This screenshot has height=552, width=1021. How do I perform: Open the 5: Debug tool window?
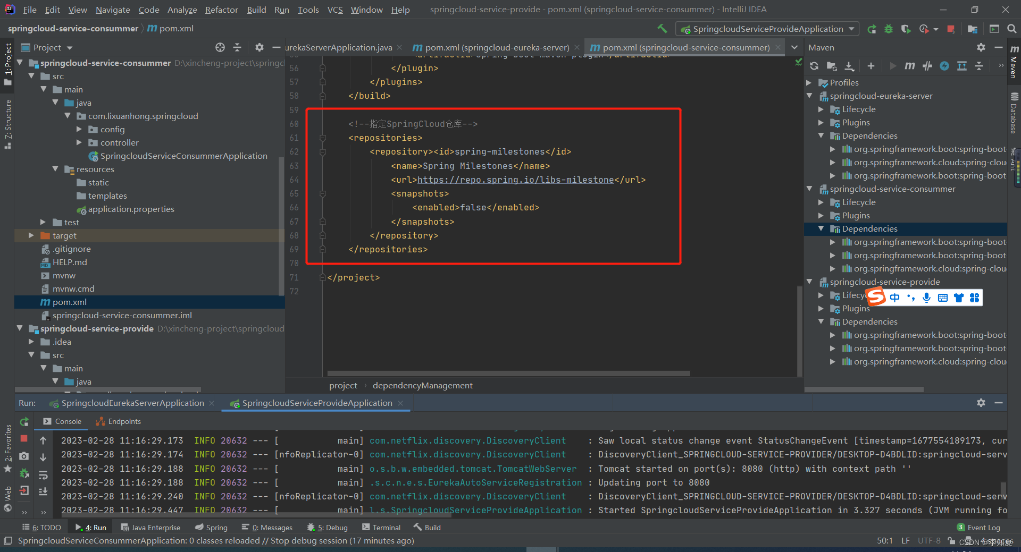[x=328, y=528]
